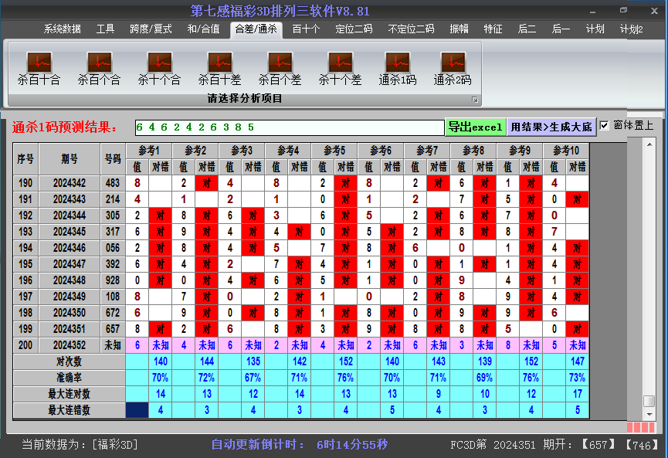This screenshot has height=458, width=668.
Task: Click the prediction result field showing 6 4 6 2 4
Action: coord(290,127)
